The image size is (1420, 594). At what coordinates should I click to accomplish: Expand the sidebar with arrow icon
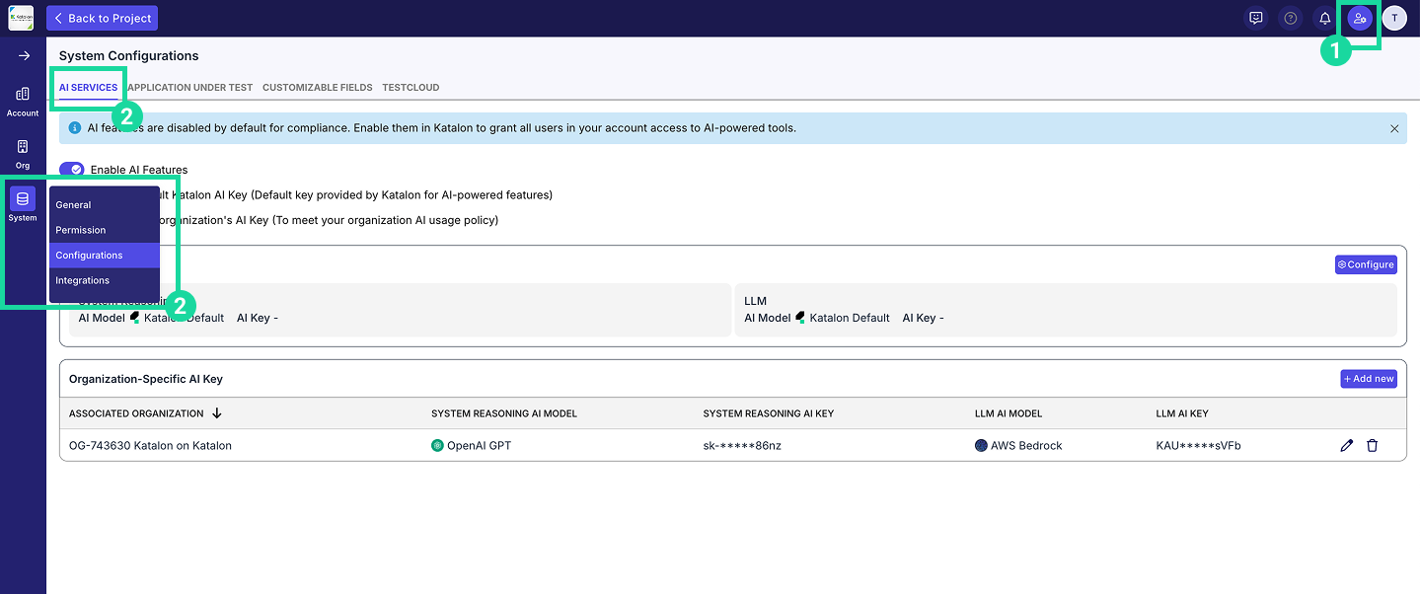click(23, 55)
